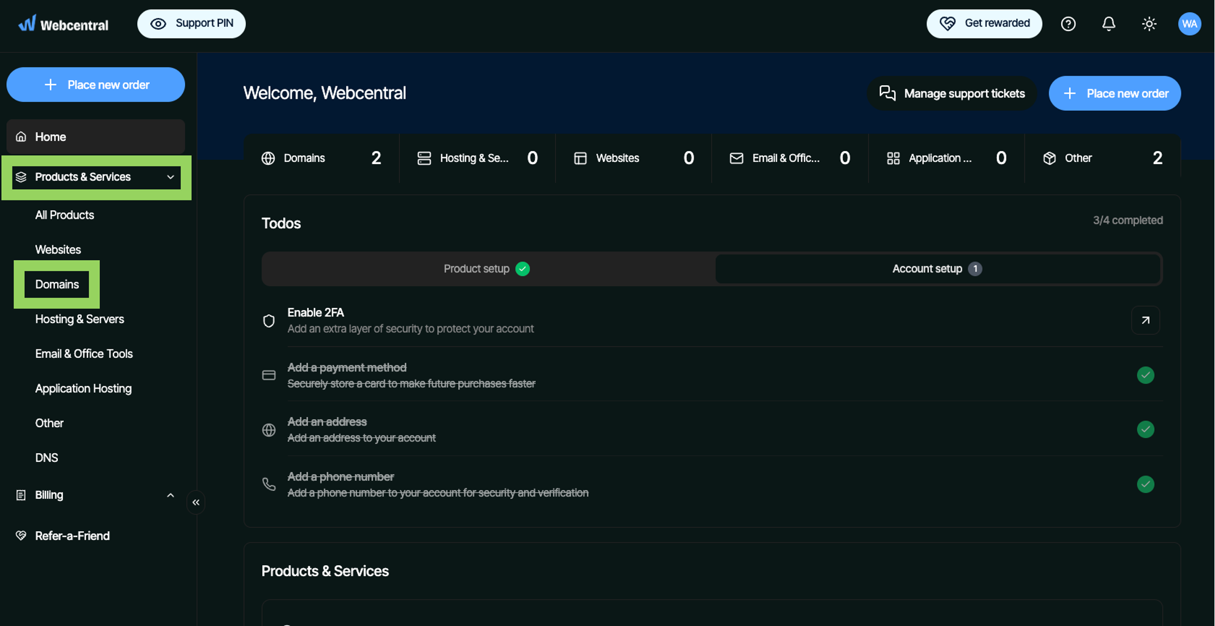The width and height of the screenshot is (1215, 626).
Task: Click the Enable 2FA todo title
Action: click(316, 312)
